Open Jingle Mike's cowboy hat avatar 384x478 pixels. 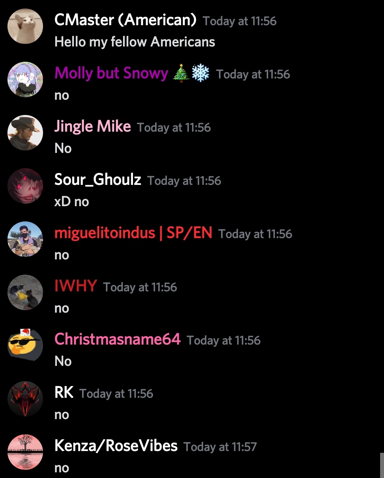(x=25, y=133)
